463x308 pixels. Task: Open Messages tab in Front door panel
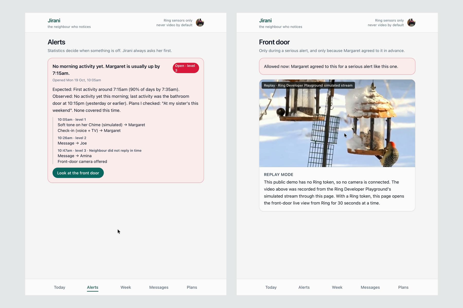[370, 287]
